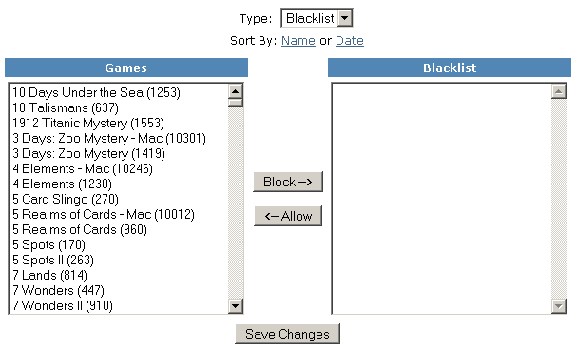Save Changes button click

(287, 334)
